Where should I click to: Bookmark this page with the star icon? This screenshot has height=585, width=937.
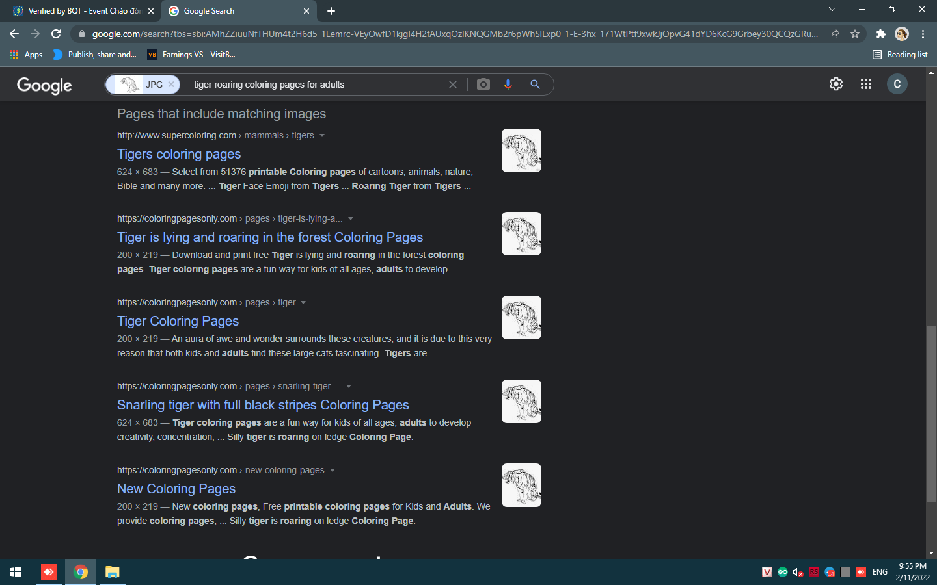click(x=855, y=34)
